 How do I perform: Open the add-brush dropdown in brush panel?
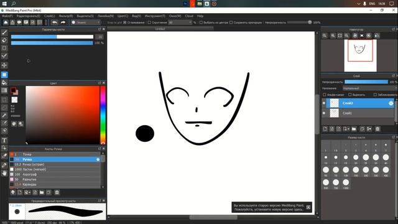27,192
